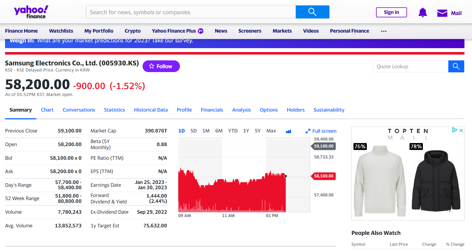Click the Yahoo Finance Plus badge icon
The image size is (472, 251).
coord(201,31)
